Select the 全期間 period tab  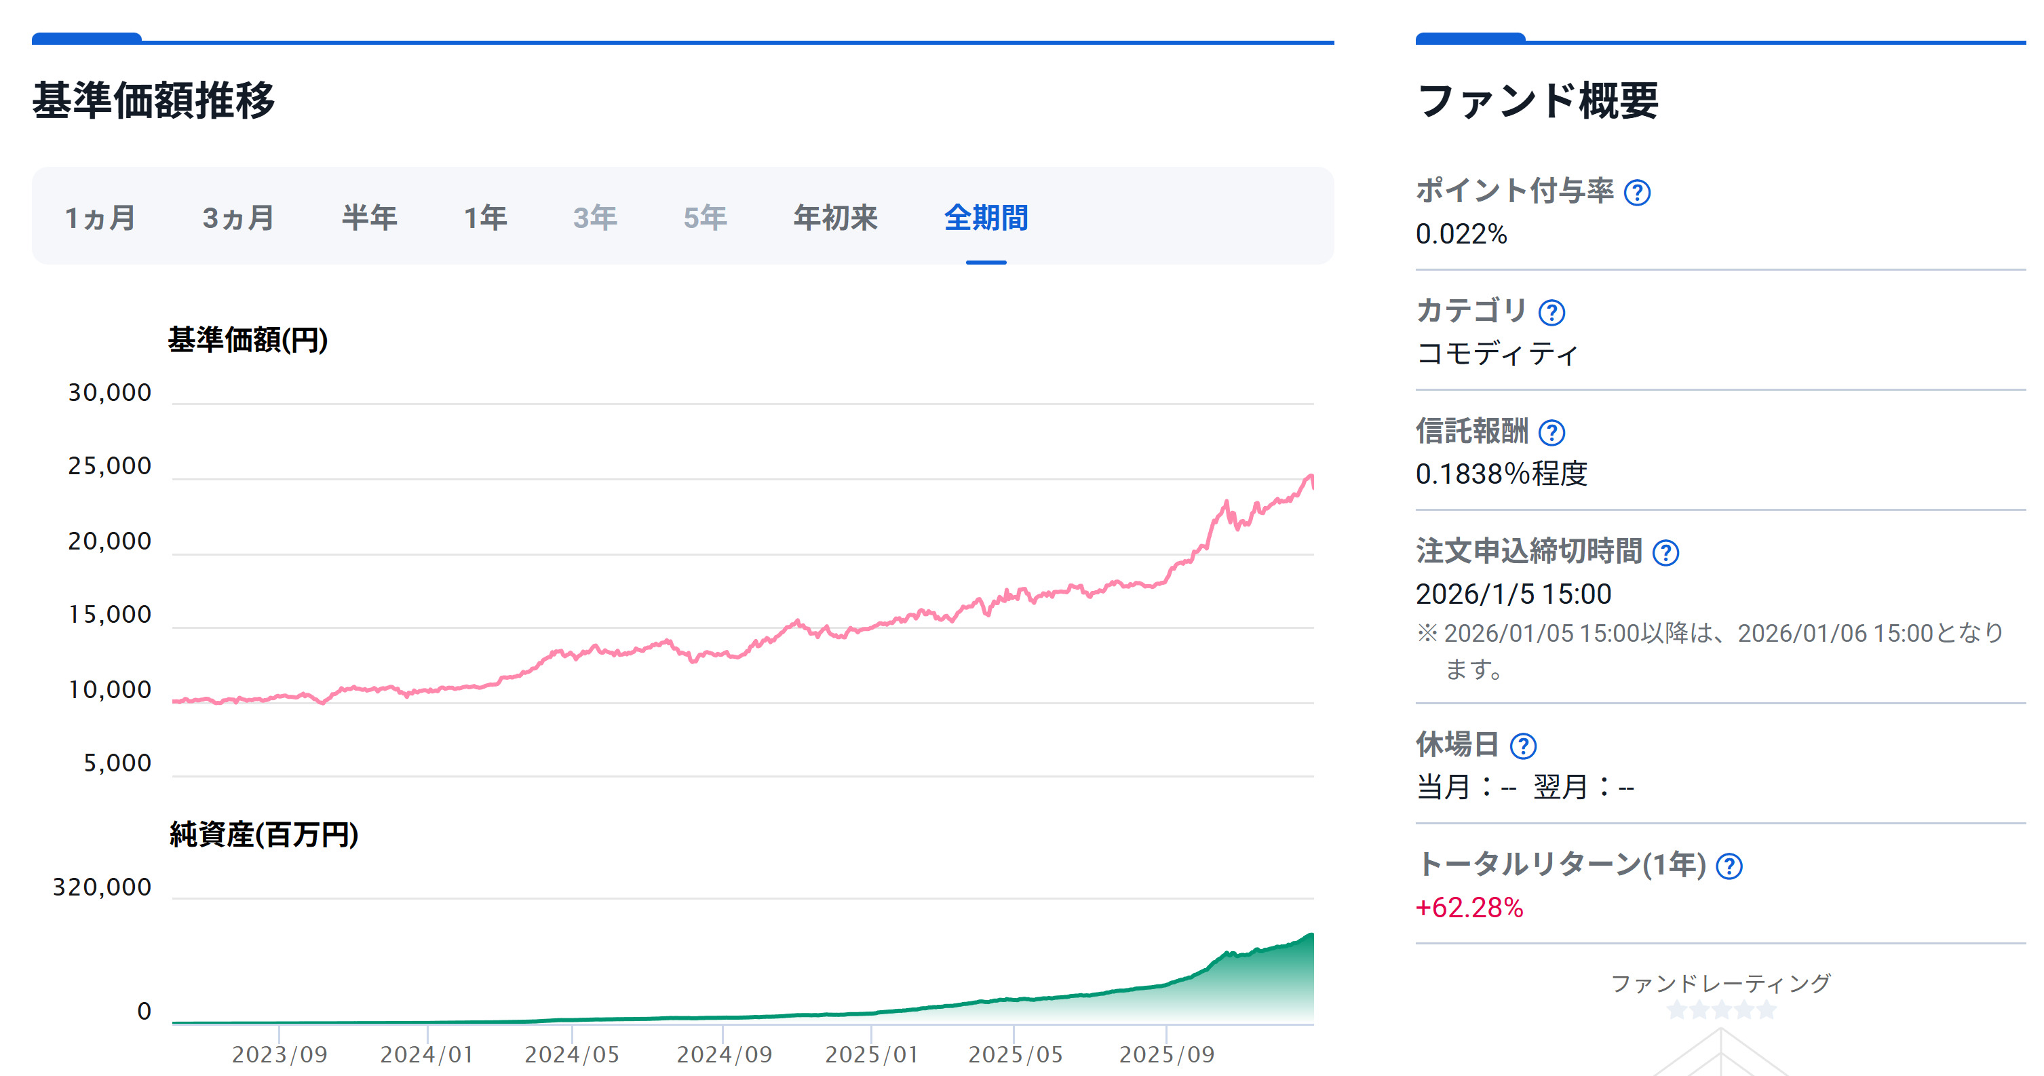pyautogui.click(x=986, y=217)
